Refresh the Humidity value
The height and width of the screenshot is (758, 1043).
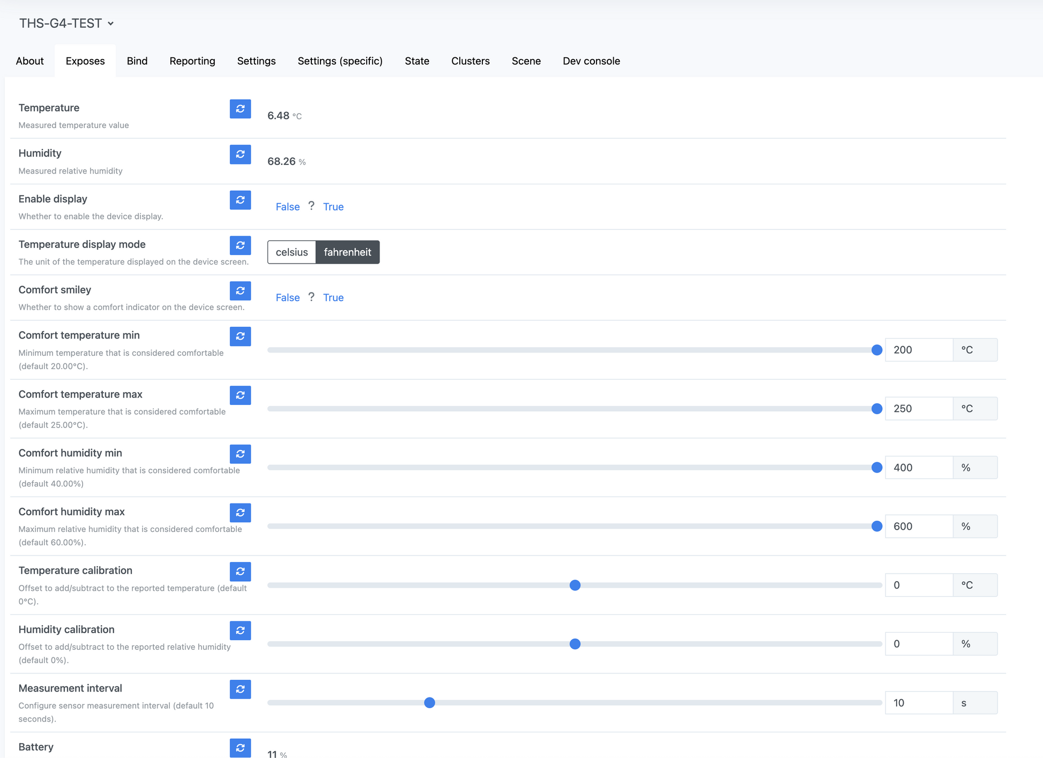click(240, 154)
